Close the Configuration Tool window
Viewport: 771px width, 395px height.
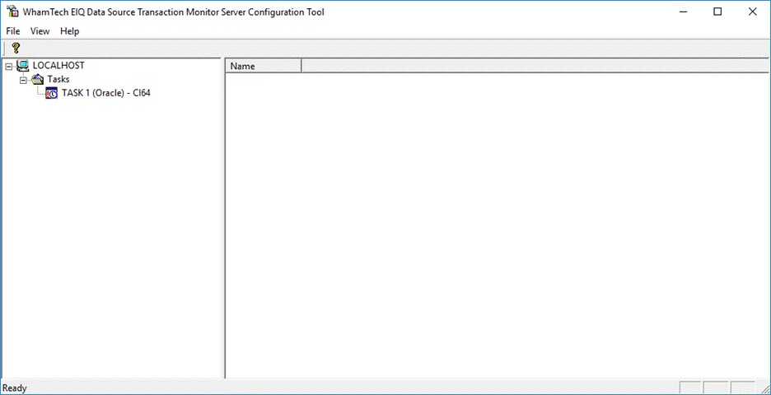click(752, 12)
